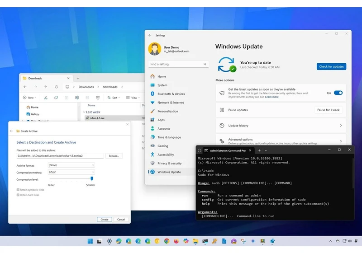Click the archive file path text field

point(60,156)
